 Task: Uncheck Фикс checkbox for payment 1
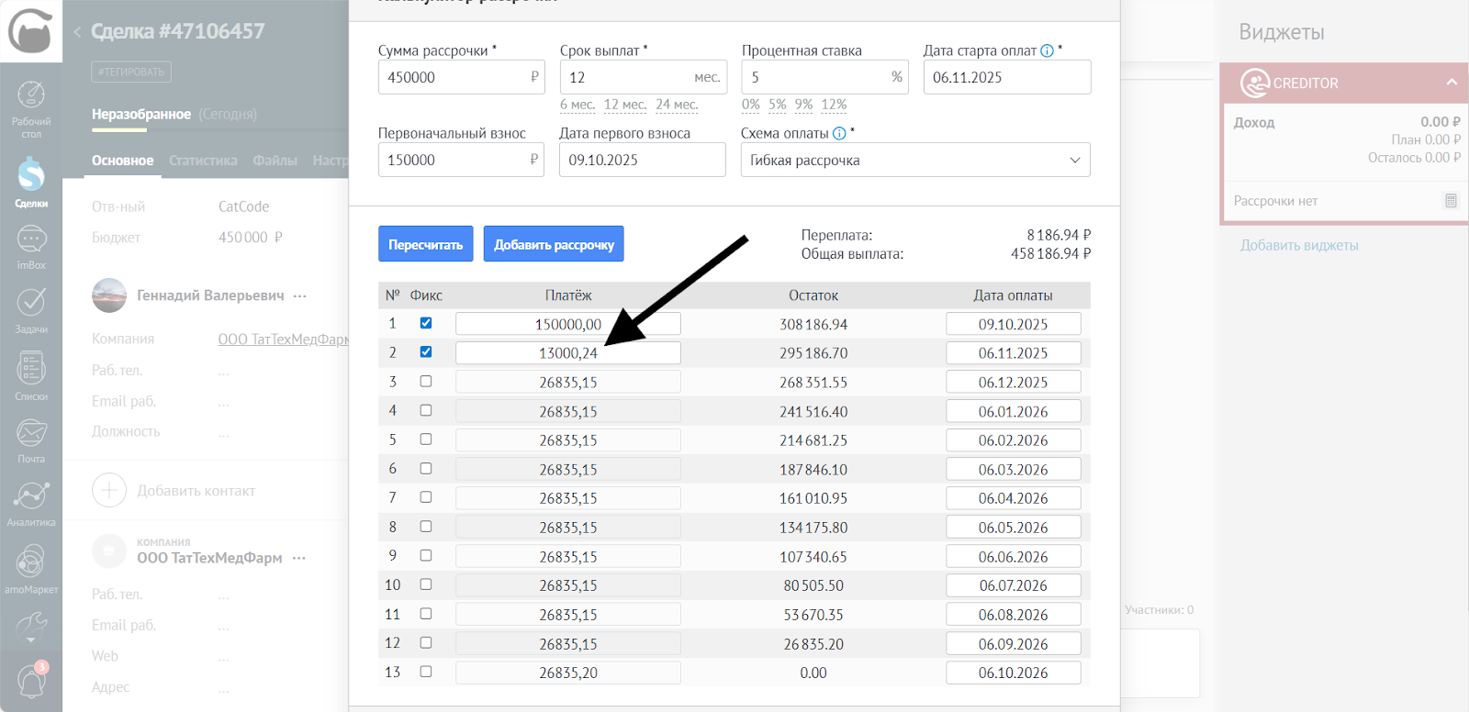[426, 323]
